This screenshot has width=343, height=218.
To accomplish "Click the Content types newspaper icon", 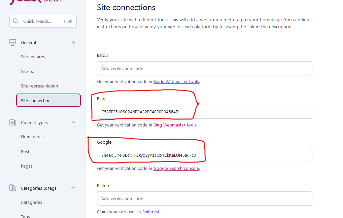I will [13, 122].
